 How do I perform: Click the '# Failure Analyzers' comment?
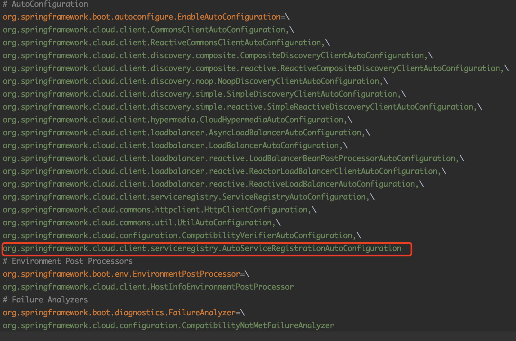45,300
